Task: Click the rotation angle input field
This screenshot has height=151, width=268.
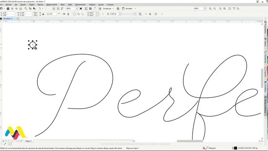Action: pyautogui.click(x=53, y=14)
